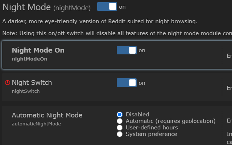Click the Night Switch setting title
Screen dimensions: 232x145
pos(32,83)
